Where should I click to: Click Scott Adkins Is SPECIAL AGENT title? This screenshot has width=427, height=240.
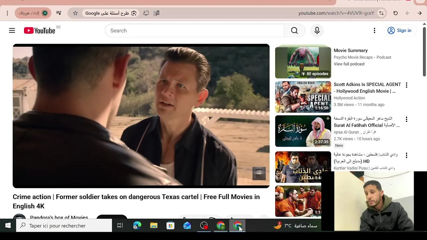367,88
